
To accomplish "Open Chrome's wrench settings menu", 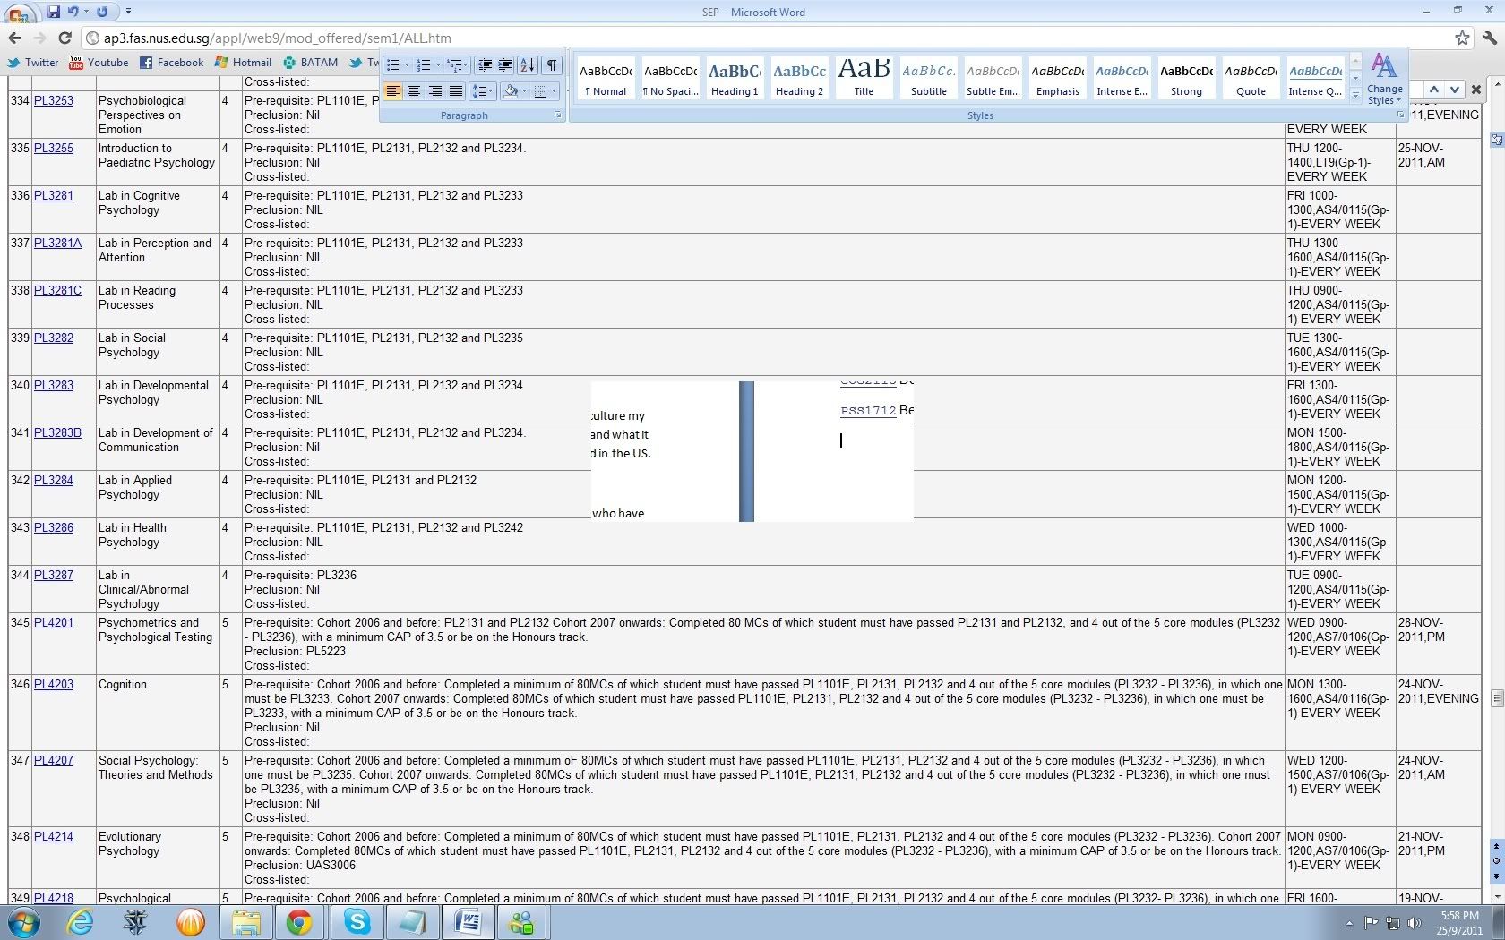I will pyautogui.click(x=1490, y=38).
